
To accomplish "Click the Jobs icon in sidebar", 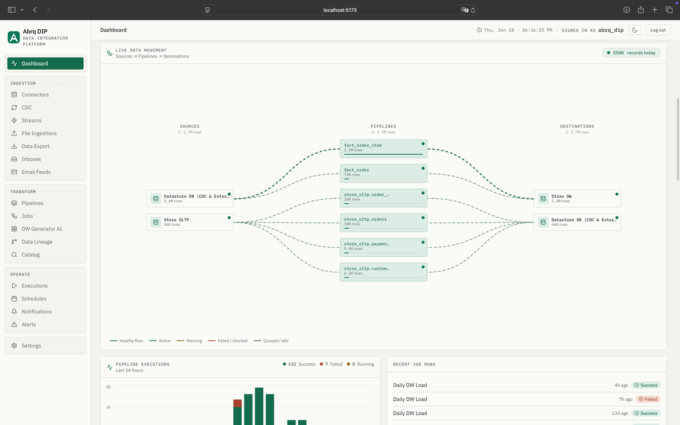I will click(14, 216).
